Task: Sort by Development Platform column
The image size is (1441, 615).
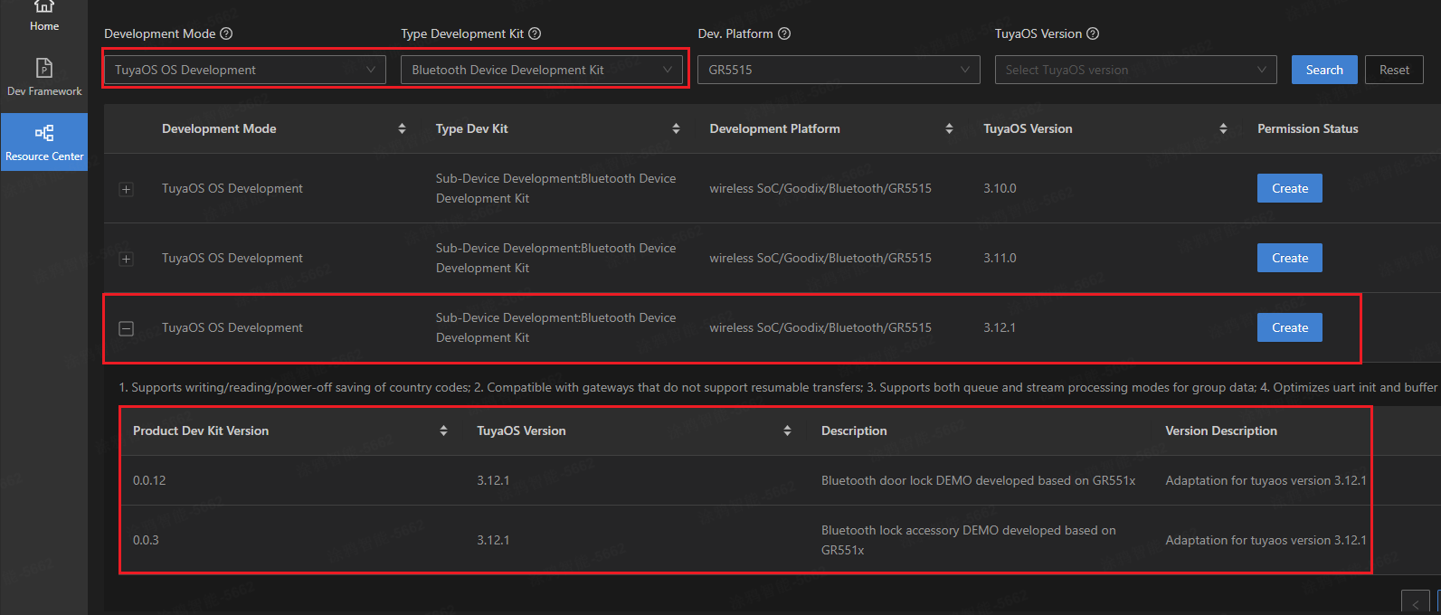Action: (949, 128)
